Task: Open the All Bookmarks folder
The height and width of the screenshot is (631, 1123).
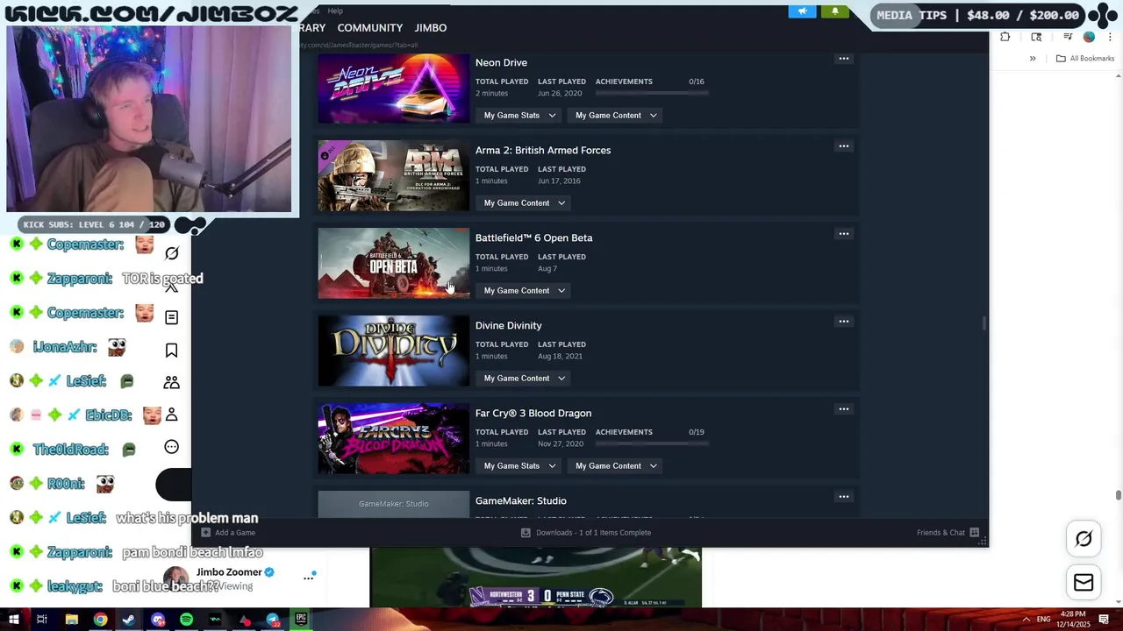Action: point(1085,59)
